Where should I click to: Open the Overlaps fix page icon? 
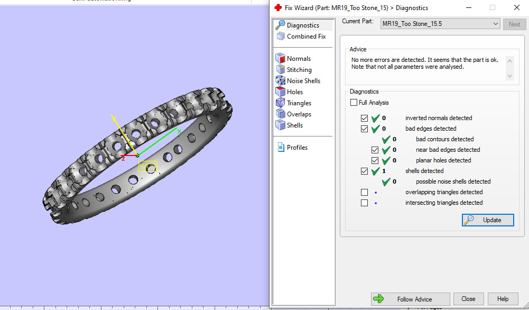[x=281, y=114]
